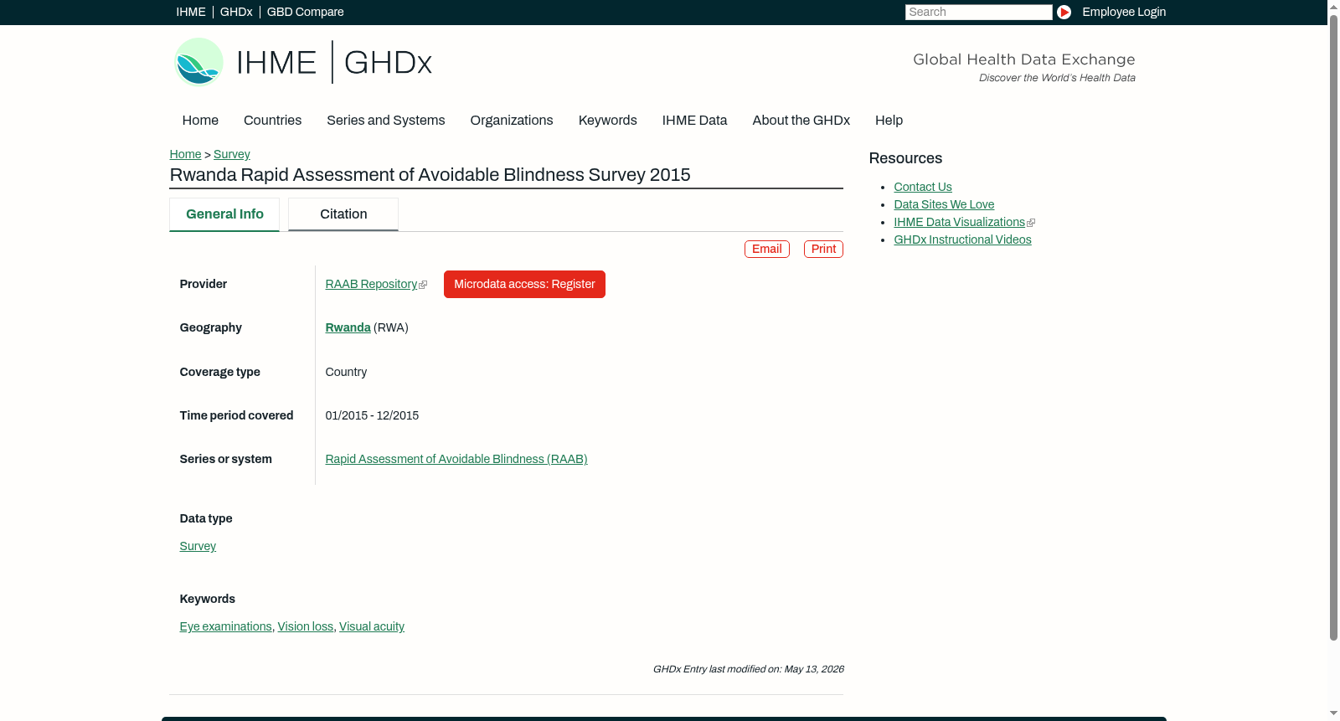
Task: Open the Eye examinations keyword
Action: (225, 626)
